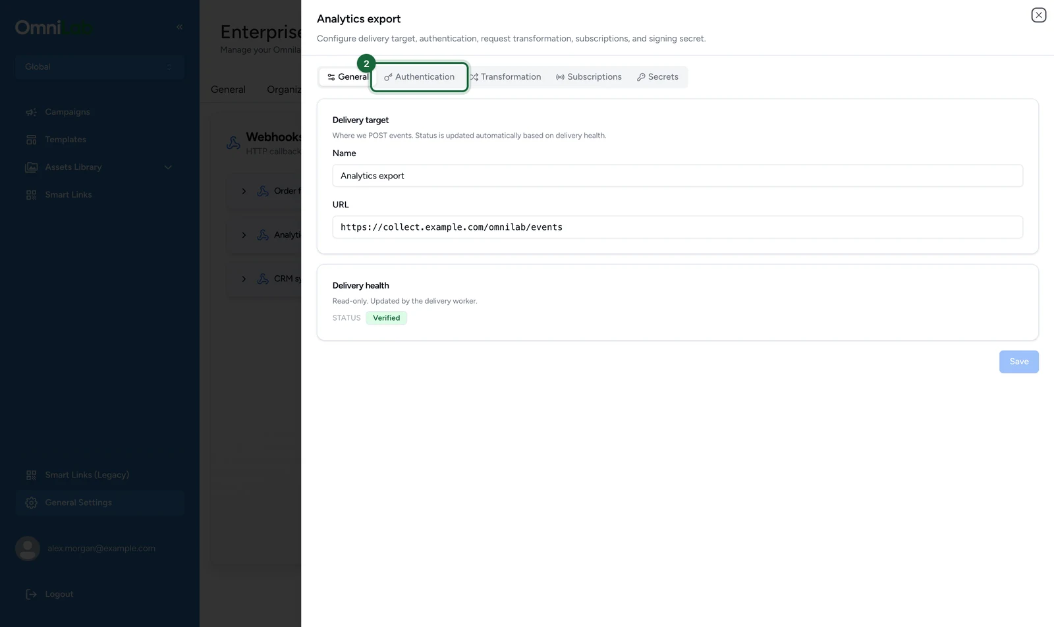This screenshot has height=627, width=1054.
Task: Open Campaigns in the sidebar
Action: tap(99, 112)
